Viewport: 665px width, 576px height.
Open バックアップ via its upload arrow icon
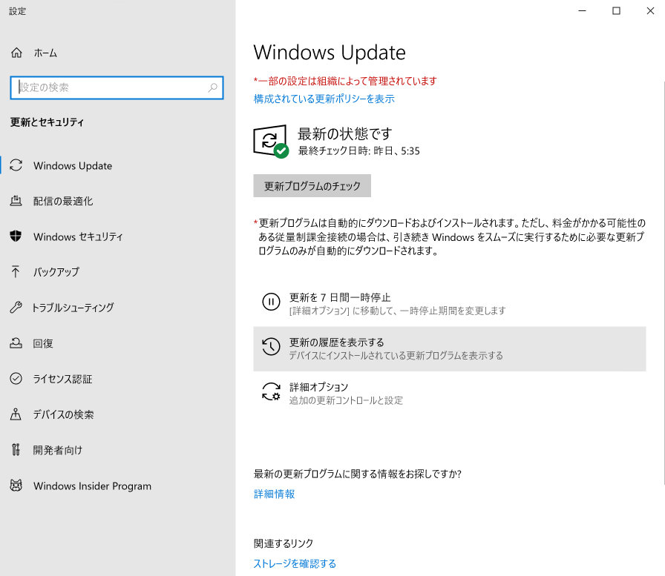[16, 272]
